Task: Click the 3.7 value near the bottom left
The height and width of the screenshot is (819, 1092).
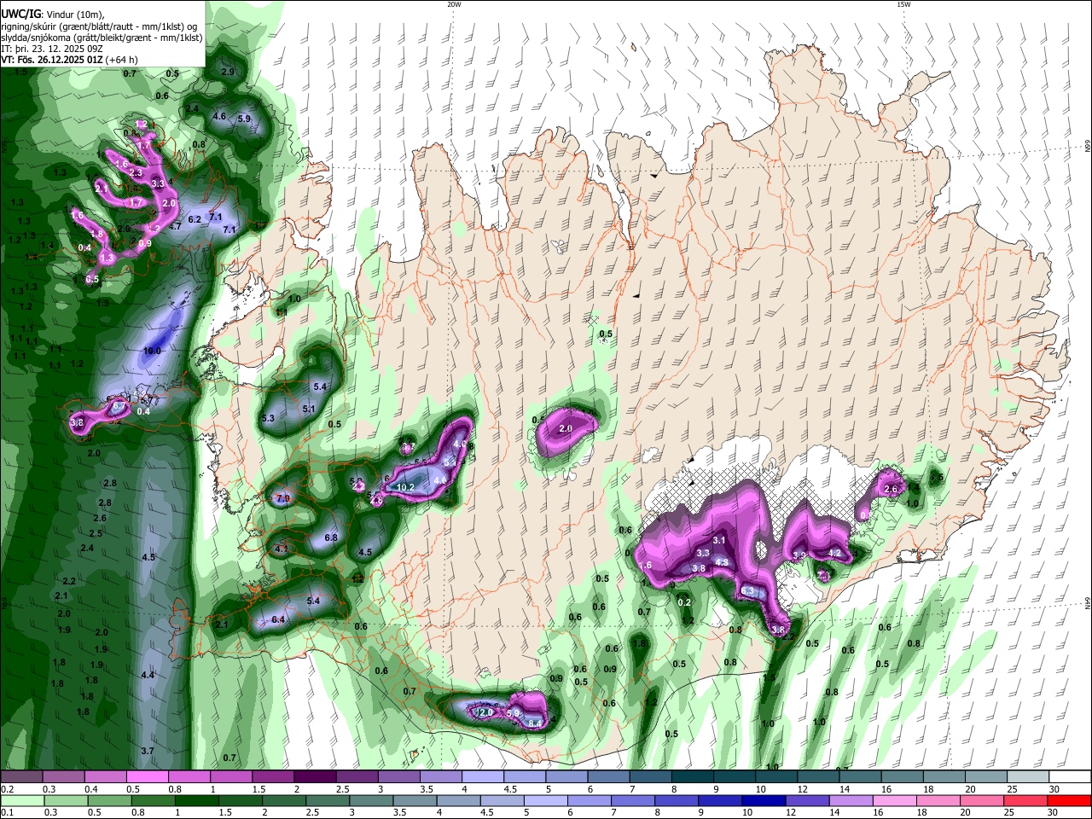Action: (147, 751)
